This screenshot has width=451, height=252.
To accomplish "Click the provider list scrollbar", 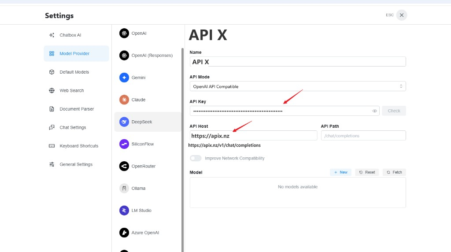I will click(x=182, y=150).
